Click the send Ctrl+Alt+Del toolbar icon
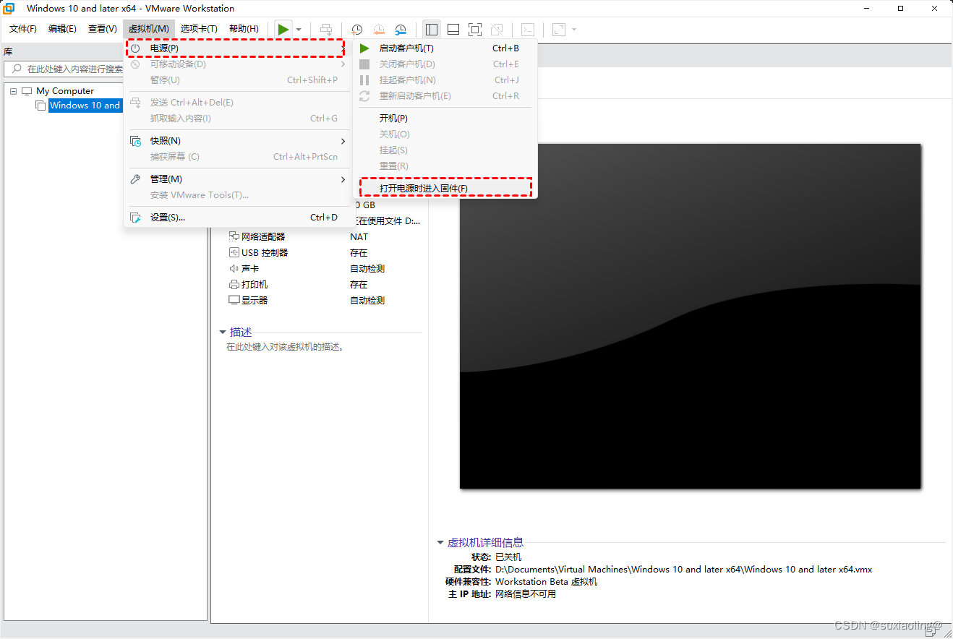Image resolution: width=953 pixels, height=639 pixels. [326, 30]
